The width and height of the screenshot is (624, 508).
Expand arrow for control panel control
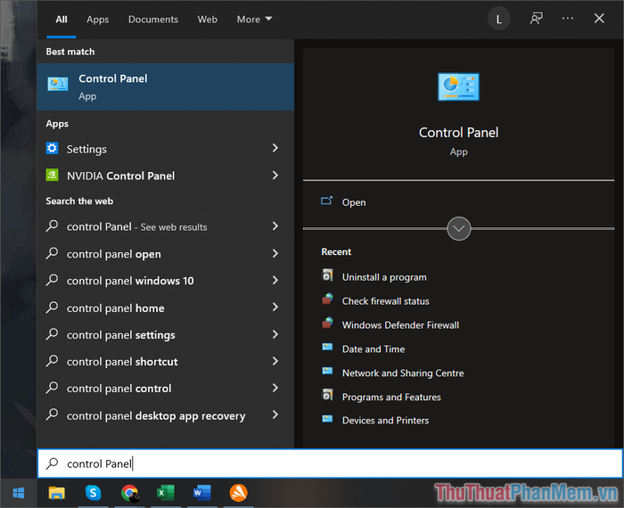275,388
